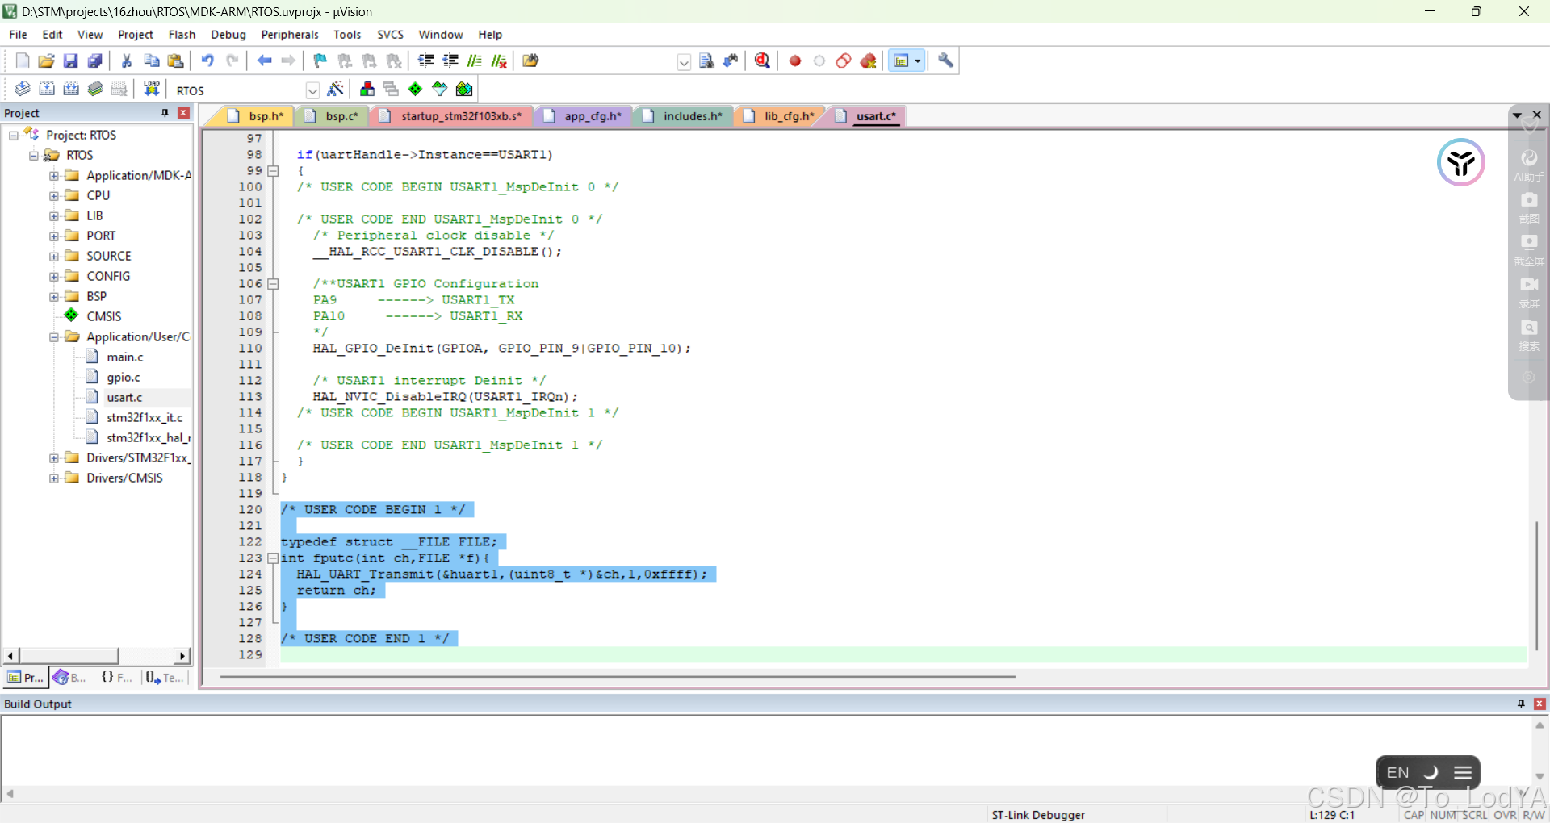
Task: Open the Find text dropdown arrow
Action: click(x=684, y=62)
